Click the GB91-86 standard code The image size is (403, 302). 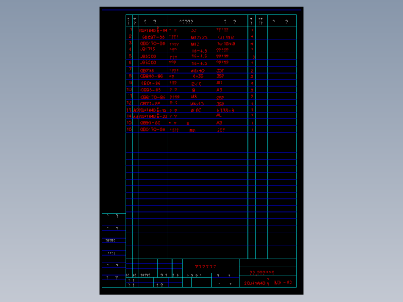pyautogui.click(x=151, y=84)
